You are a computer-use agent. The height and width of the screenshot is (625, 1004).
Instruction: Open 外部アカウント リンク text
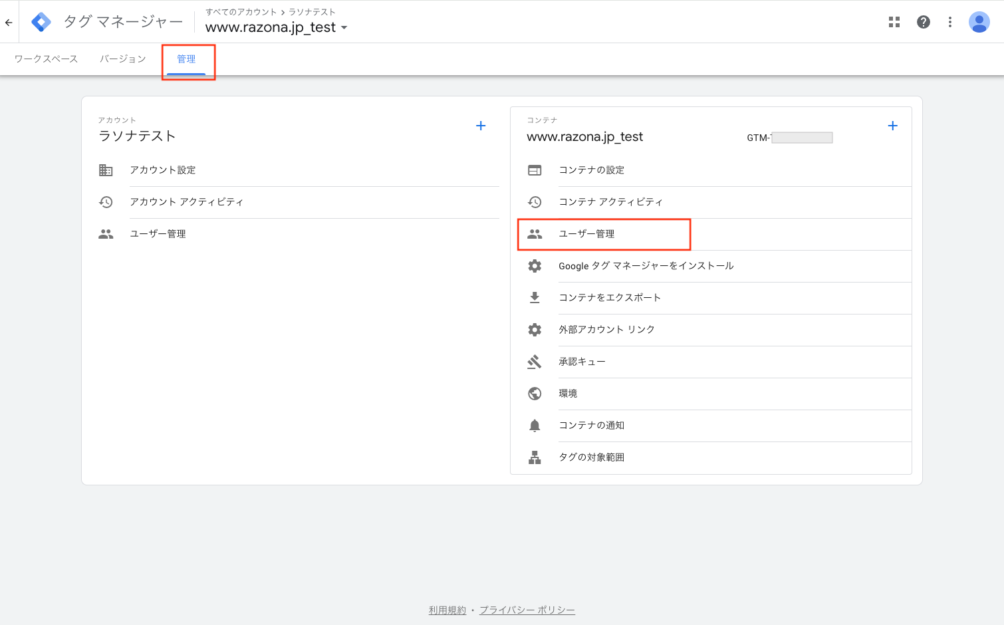point(606,330)
